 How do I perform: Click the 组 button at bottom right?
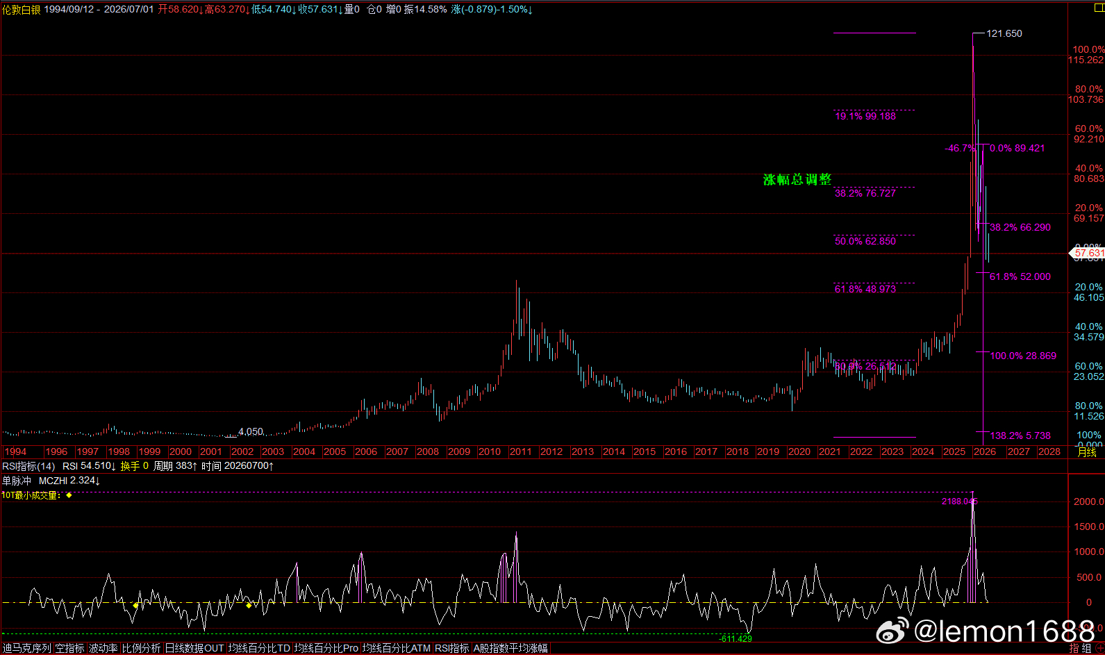1086,648
